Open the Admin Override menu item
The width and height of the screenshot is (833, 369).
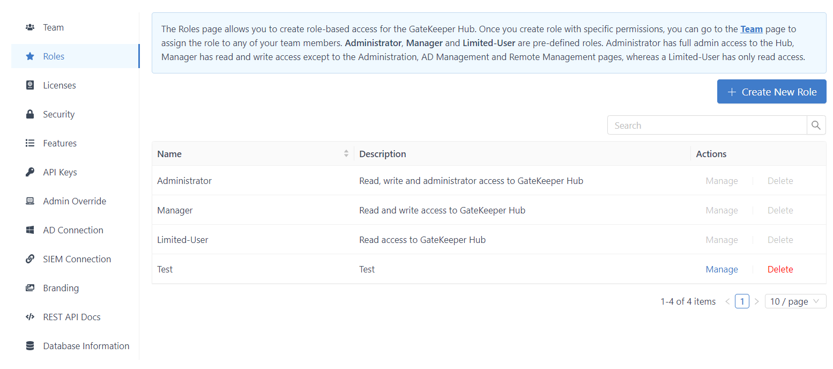point(75,201)
